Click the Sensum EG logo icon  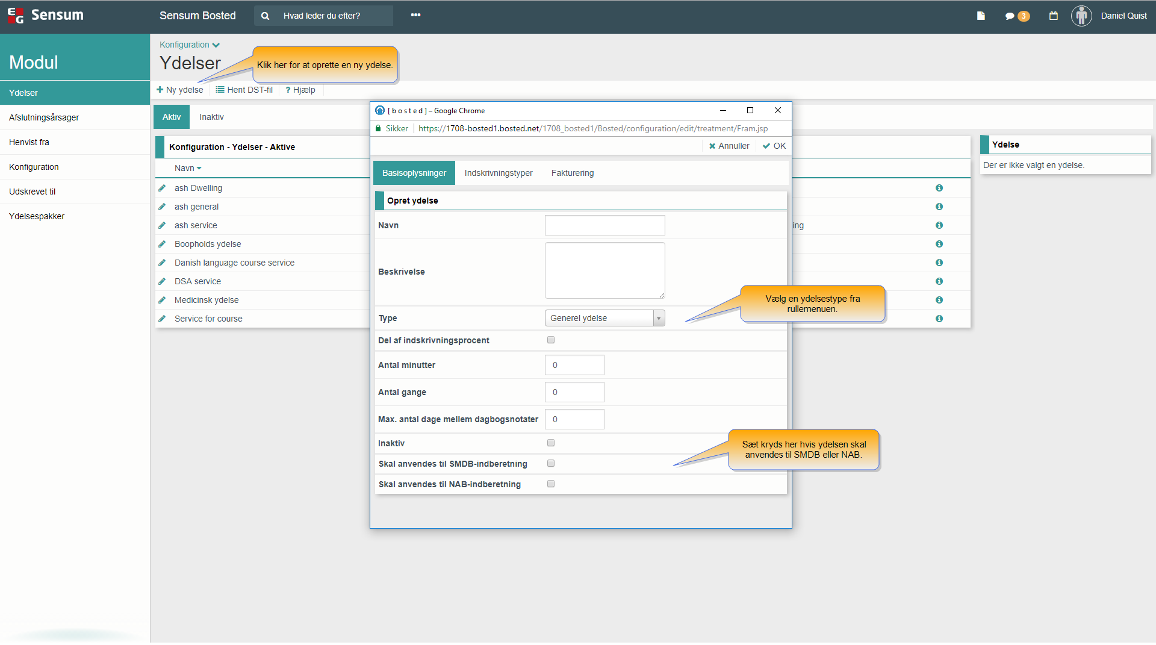(16, 16)
